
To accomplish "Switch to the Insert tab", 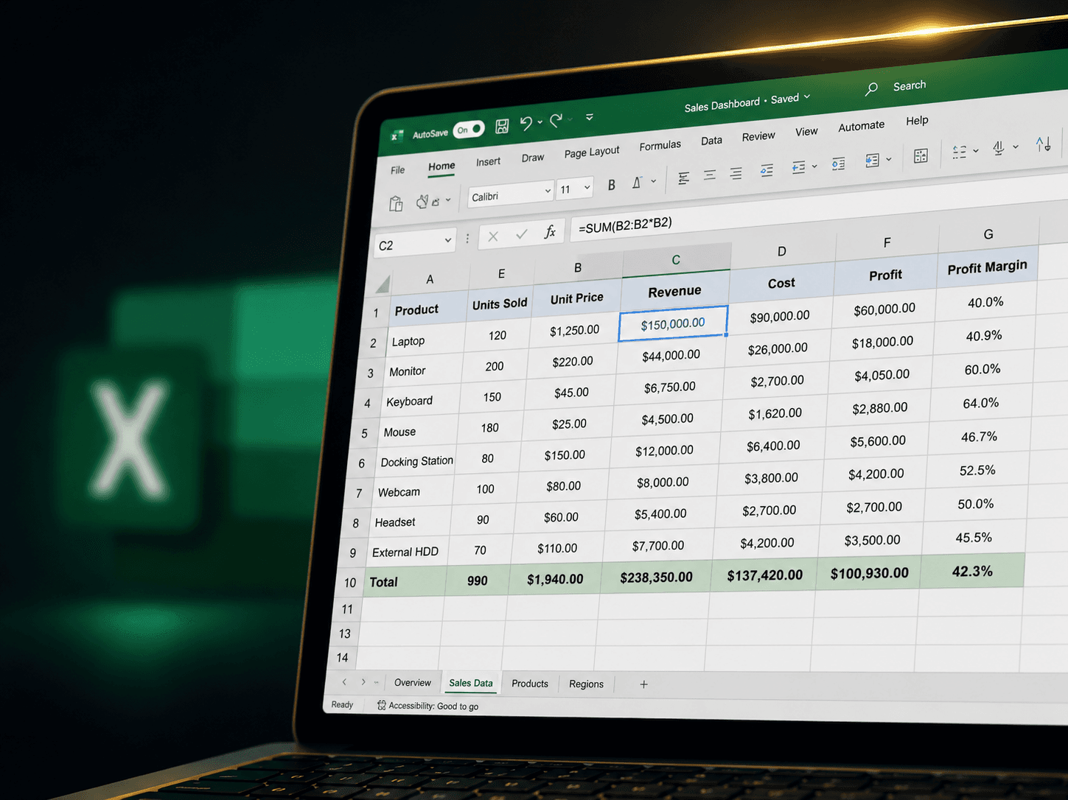I will (488, 162).
